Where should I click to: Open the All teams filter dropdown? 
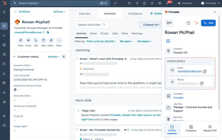[144, 41]
